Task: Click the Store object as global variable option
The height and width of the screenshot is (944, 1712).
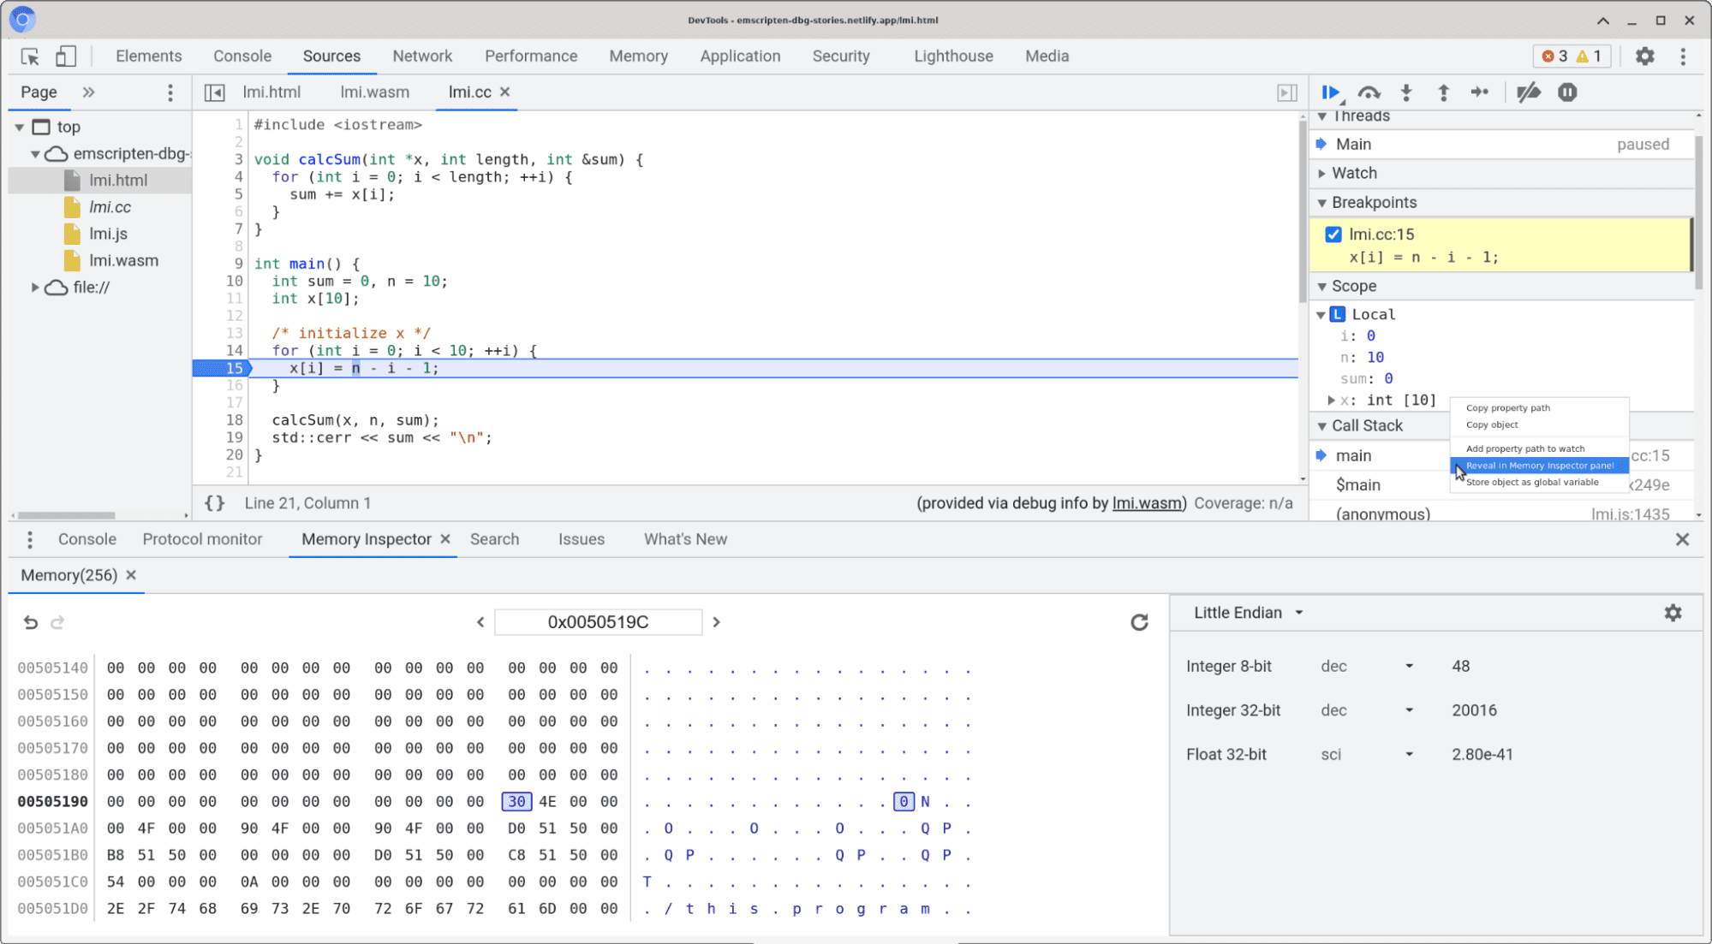Action: pyautogui.click(x=1530, y=481)
